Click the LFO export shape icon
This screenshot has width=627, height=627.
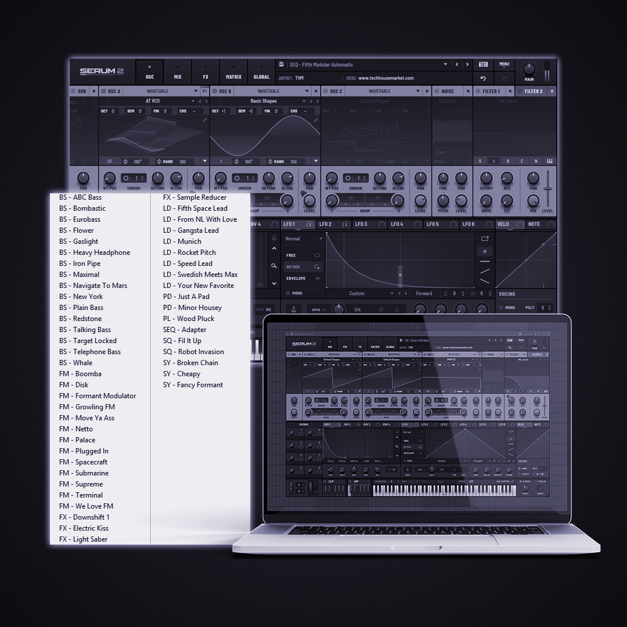tap(485, 239)
